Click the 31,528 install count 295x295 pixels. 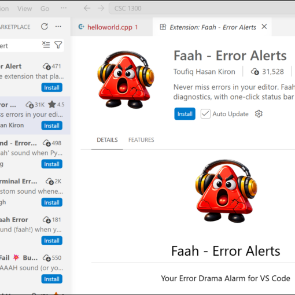[273, 72]
